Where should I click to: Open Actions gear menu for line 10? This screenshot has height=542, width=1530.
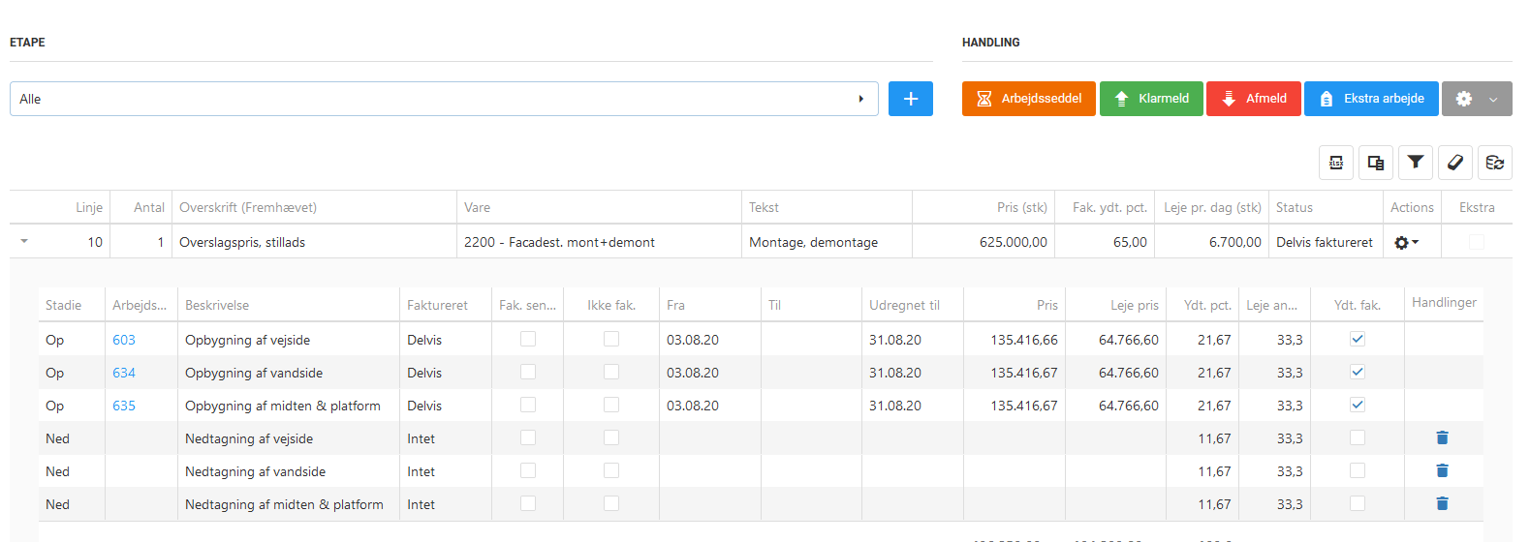tap(1405, 243)
